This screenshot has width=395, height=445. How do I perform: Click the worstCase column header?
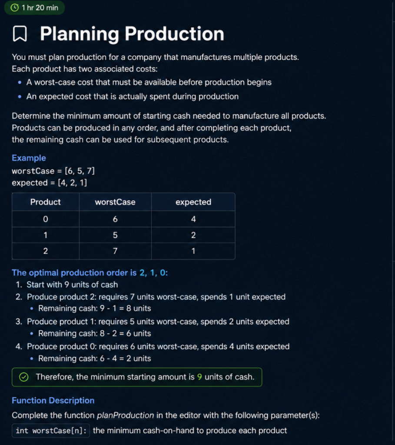115,202
